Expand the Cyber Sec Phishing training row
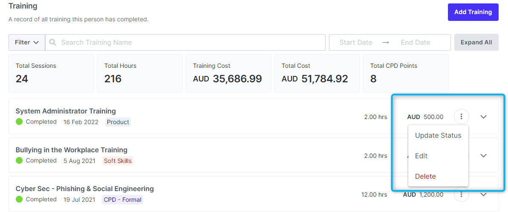The width and height of the screenshot is (508, 212). point(483,195)
